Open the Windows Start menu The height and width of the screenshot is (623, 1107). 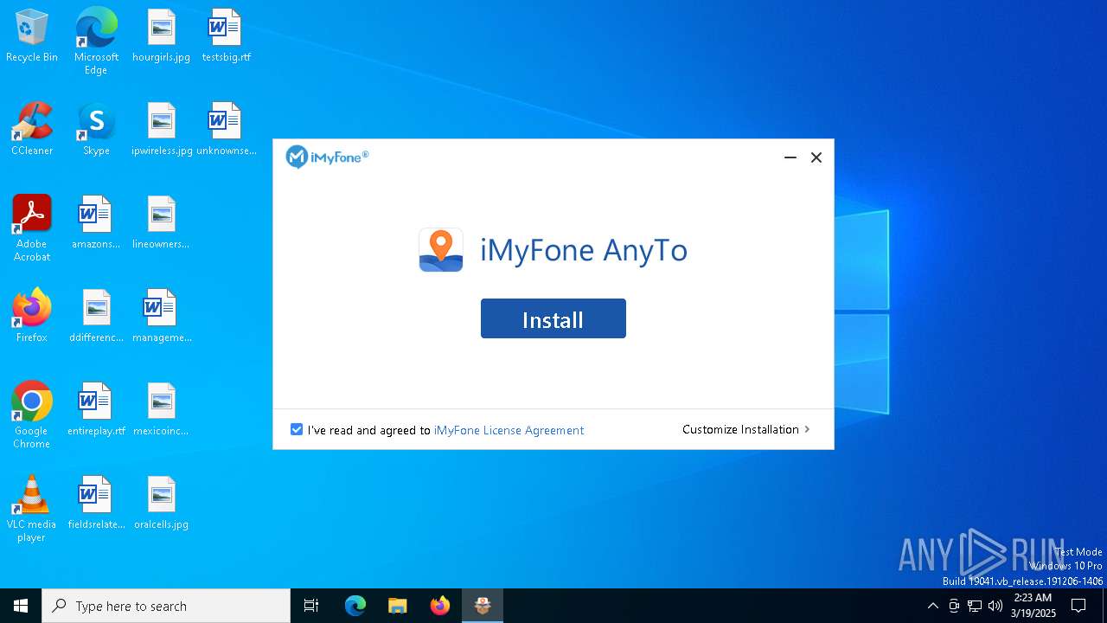(21, 606)
